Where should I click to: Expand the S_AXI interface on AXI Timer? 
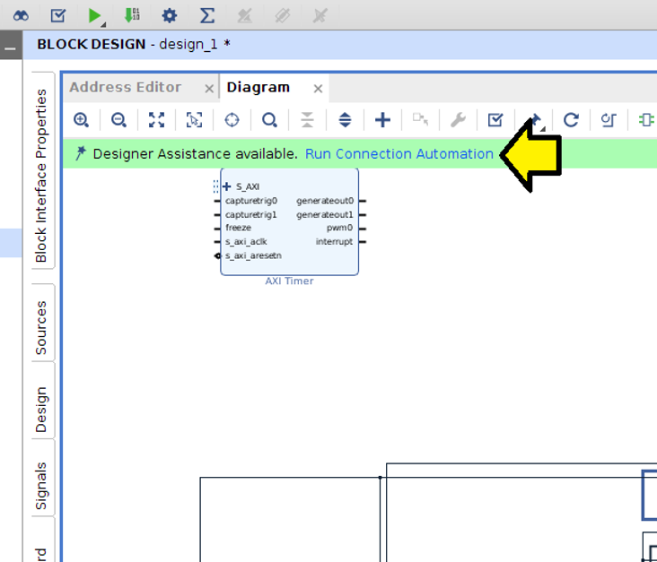[227, 186]
